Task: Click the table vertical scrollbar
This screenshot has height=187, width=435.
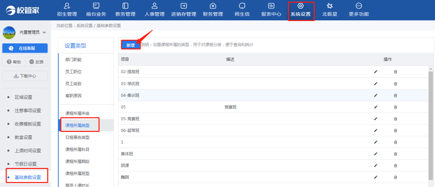Action: tap(431, 126)
